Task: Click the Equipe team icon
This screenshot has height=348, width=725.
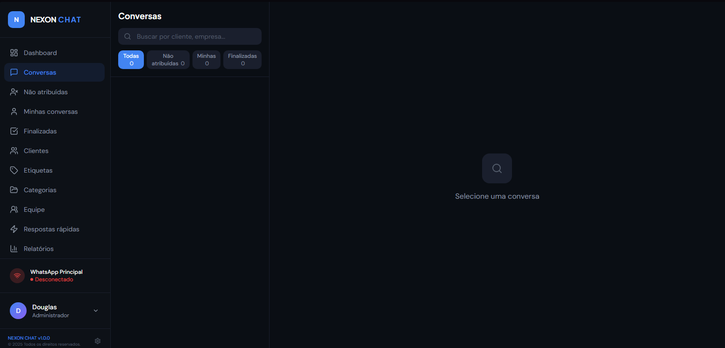Action: (x=14, y=209)
